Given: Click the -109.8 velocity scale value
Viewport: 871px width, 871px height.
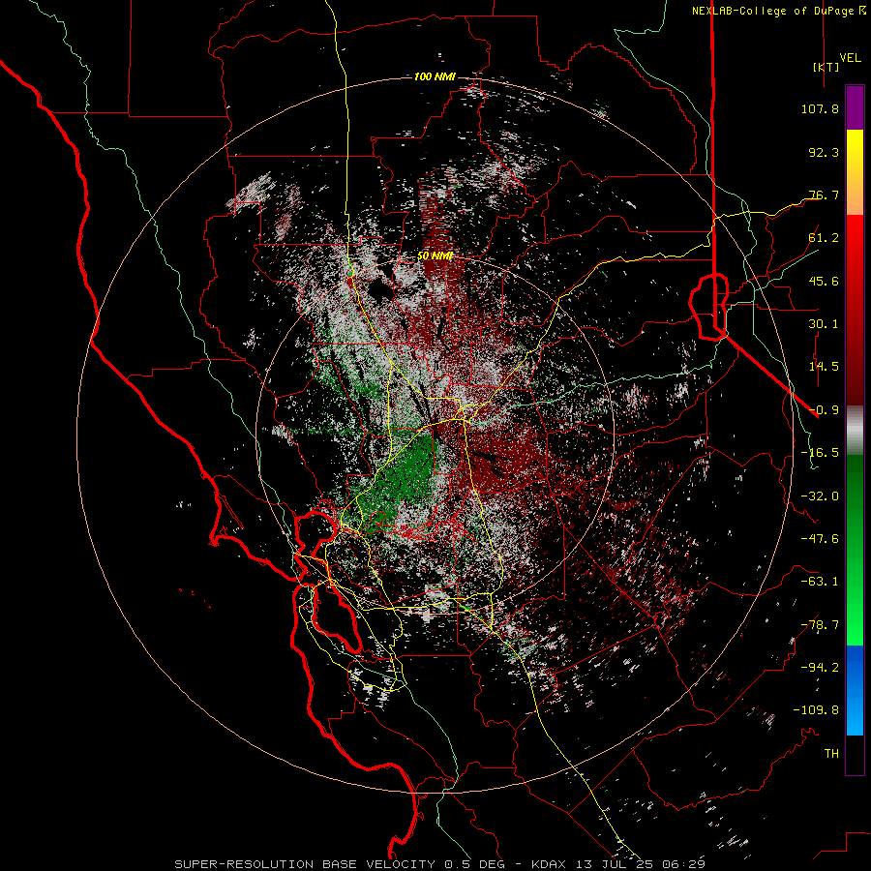Looking at the screenshot, I should click(816, 710).
